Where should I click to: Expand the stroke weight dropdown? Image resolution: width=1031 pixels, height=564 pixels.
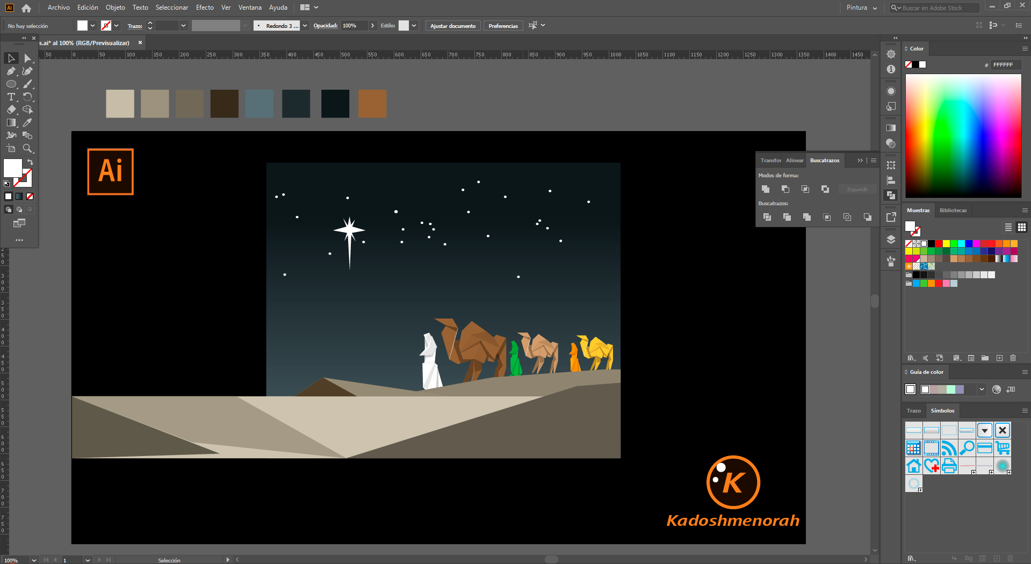click(x=184, y=25)
